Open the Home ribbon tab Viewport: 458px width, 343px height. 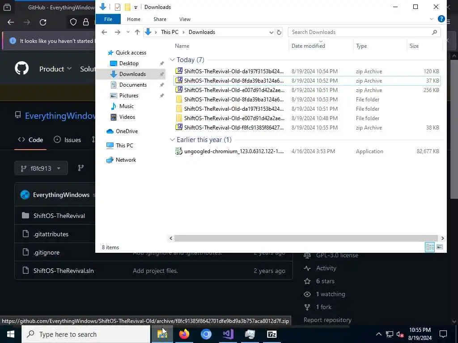click(133, 19)
